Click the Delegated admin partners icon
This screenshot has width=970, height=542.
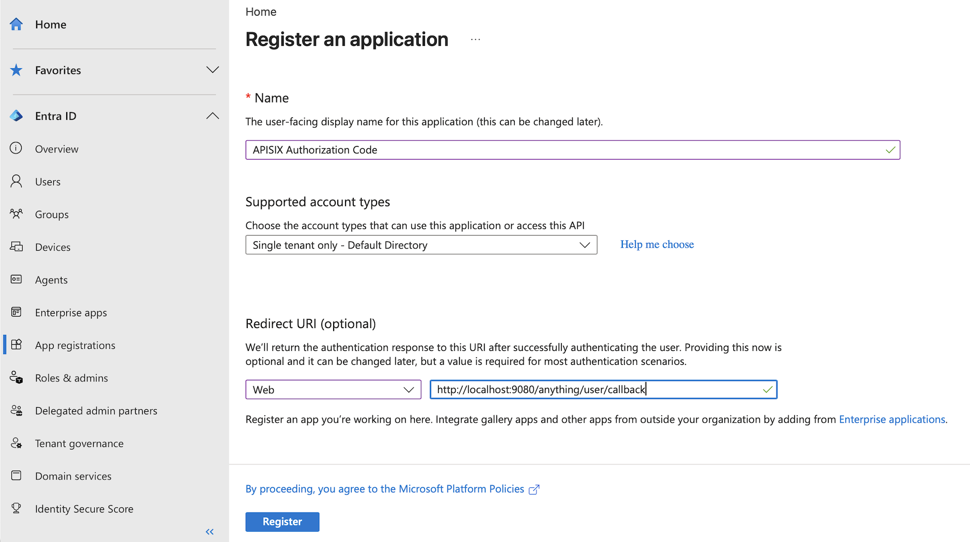click(x=17, y=410)
